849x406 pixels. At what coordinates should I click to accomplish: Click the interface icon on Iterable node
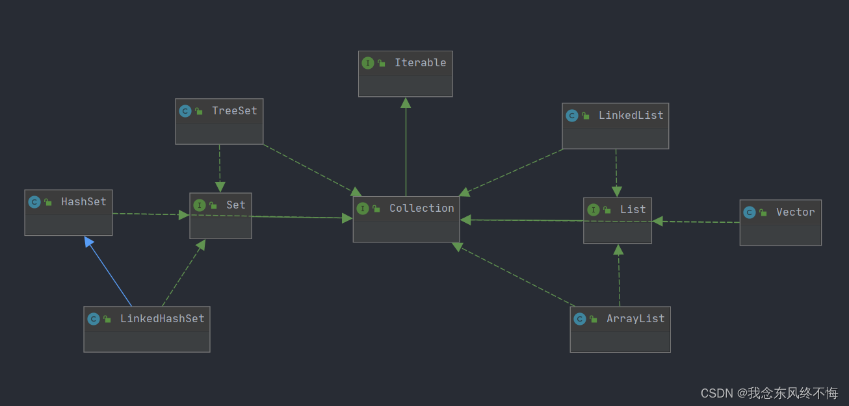click(x=369, y=62)
